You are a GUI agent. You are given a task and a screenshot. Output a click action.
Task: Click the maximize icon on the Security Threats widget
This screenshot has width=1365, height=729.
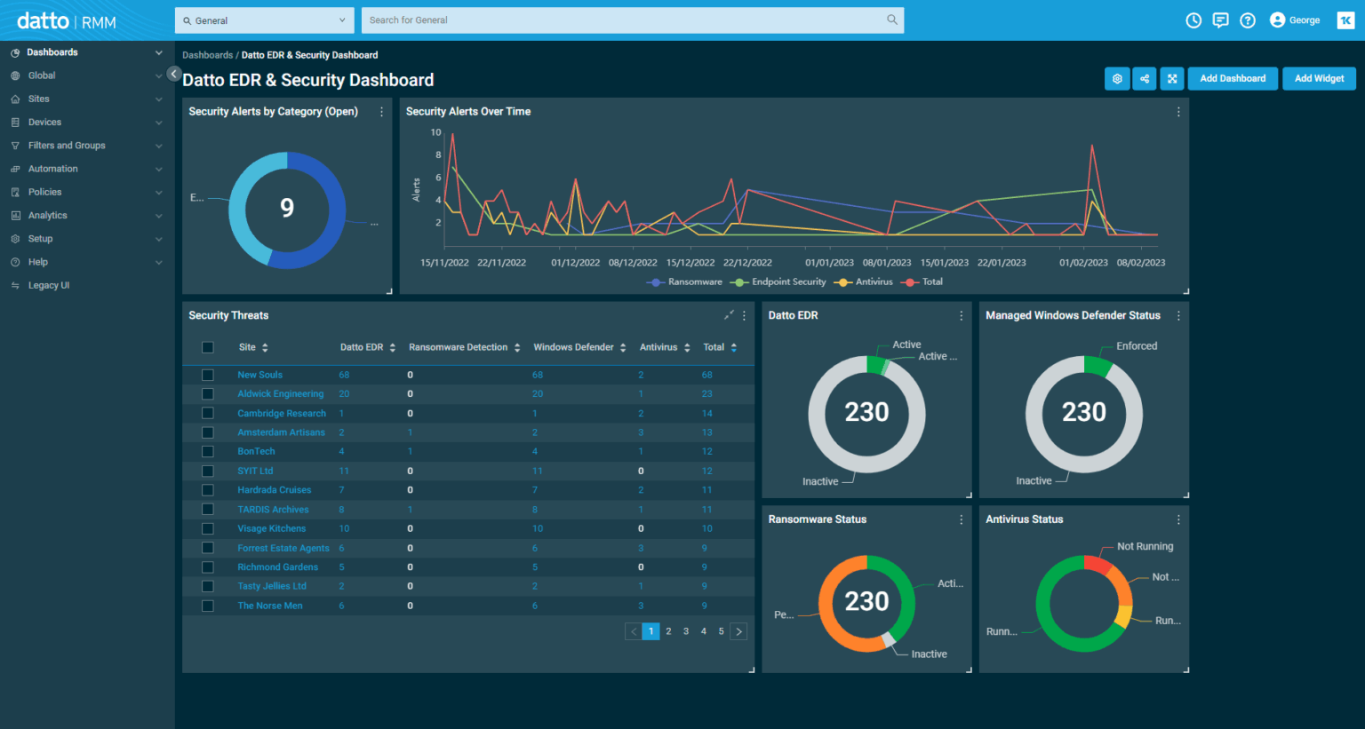tap(729, 314)
